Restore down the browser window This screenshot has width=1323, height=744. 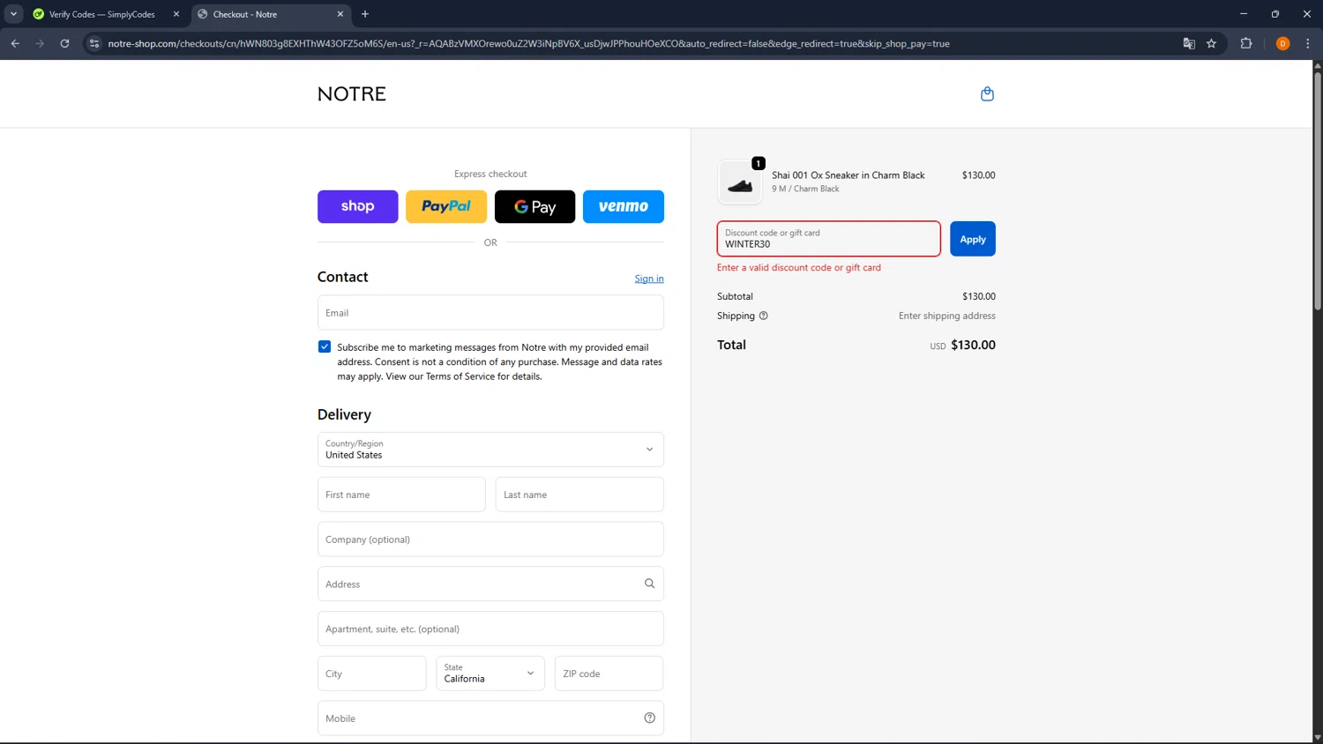tap(1275, 14)
